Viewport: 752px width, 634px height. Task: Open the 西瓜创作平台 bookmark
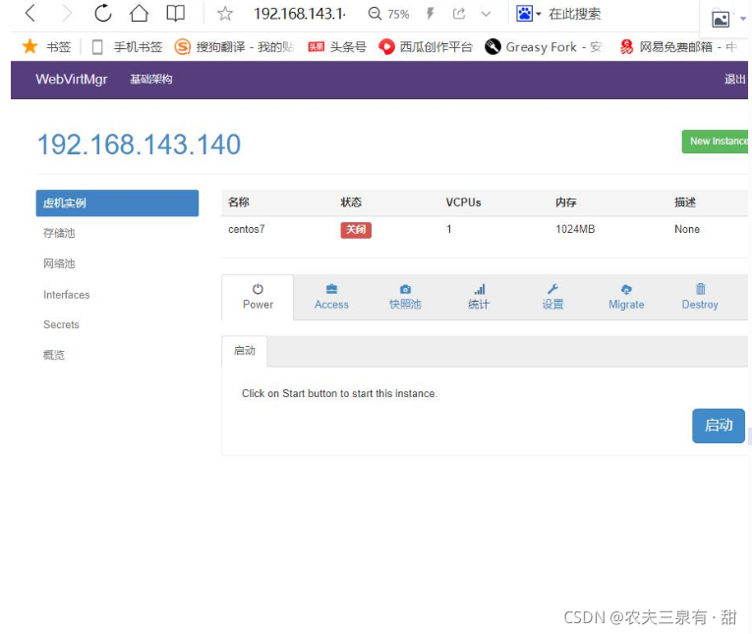426,47
